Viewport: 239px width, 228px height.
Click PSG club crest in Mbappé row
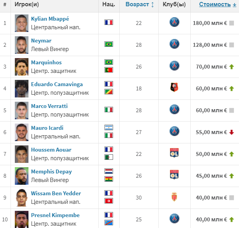tap(174, 22)
